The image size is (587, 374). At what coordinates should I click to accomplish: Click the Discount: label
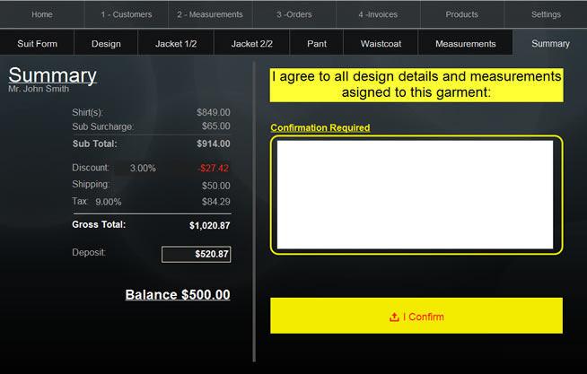tap(91, 168)
